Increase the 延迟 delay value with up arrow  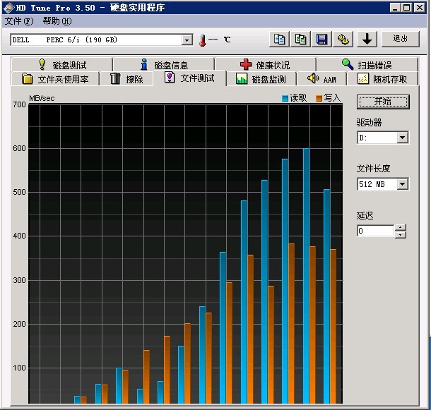(x=401, y=227)
